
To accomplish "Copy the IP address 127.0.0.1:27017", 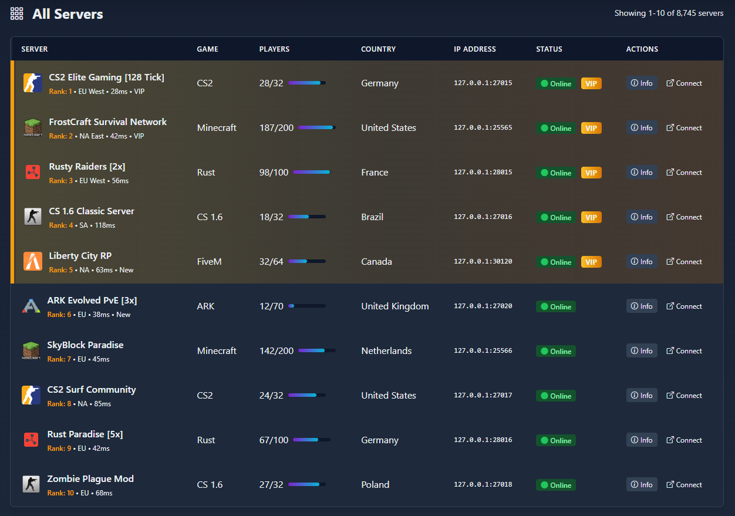I will [x=483, y=396].
